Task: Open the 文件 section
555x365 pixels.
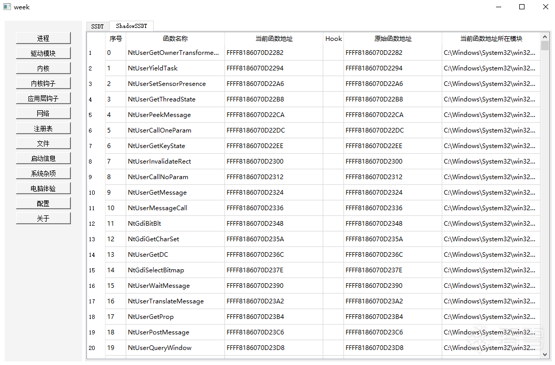Action: pos(43,143)
